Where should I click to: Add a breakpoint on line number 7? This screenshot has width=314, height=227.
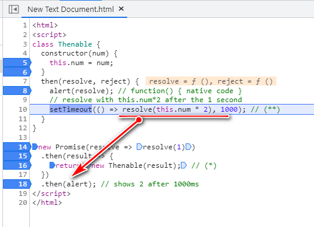[25, 81]
